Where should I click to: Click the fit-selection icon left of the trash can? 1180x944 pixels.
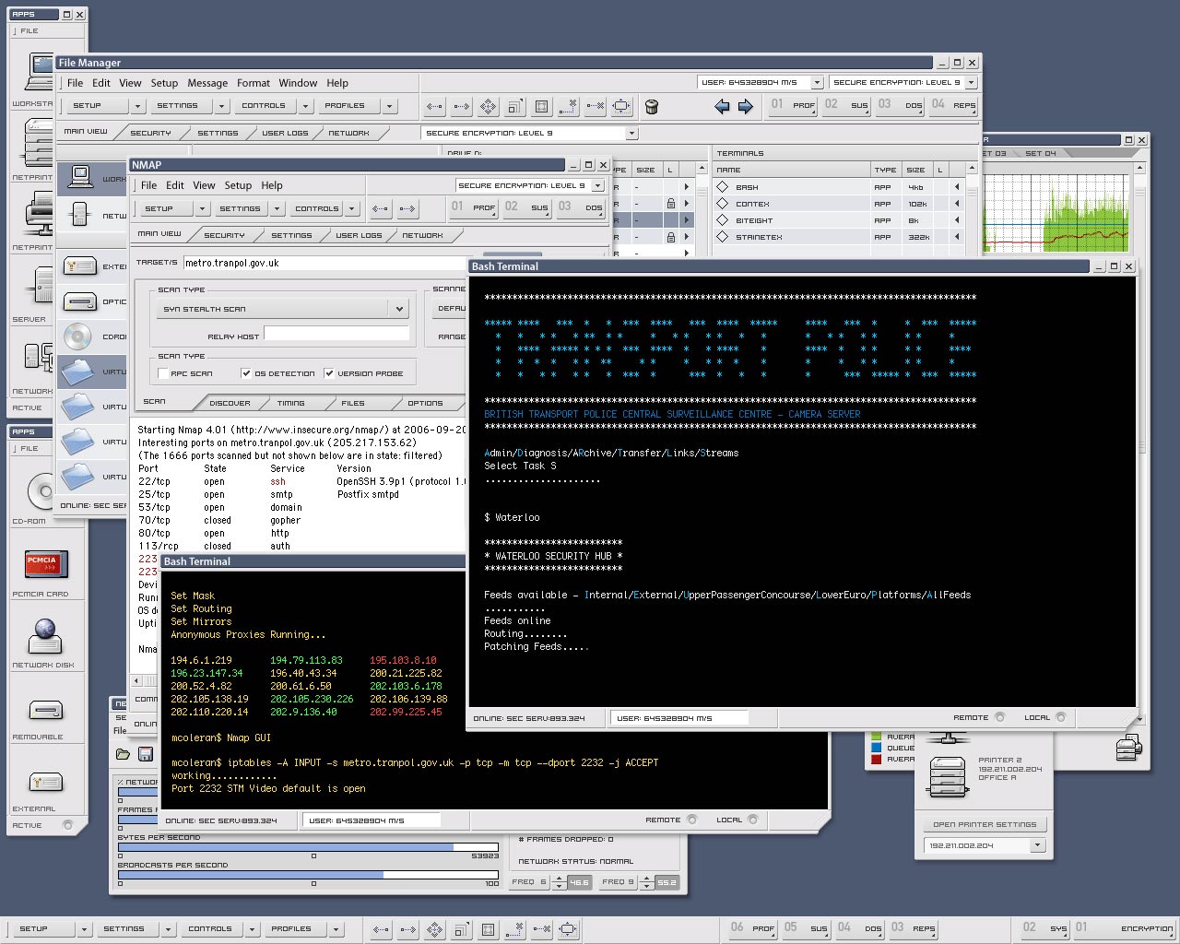click(622, 106)
